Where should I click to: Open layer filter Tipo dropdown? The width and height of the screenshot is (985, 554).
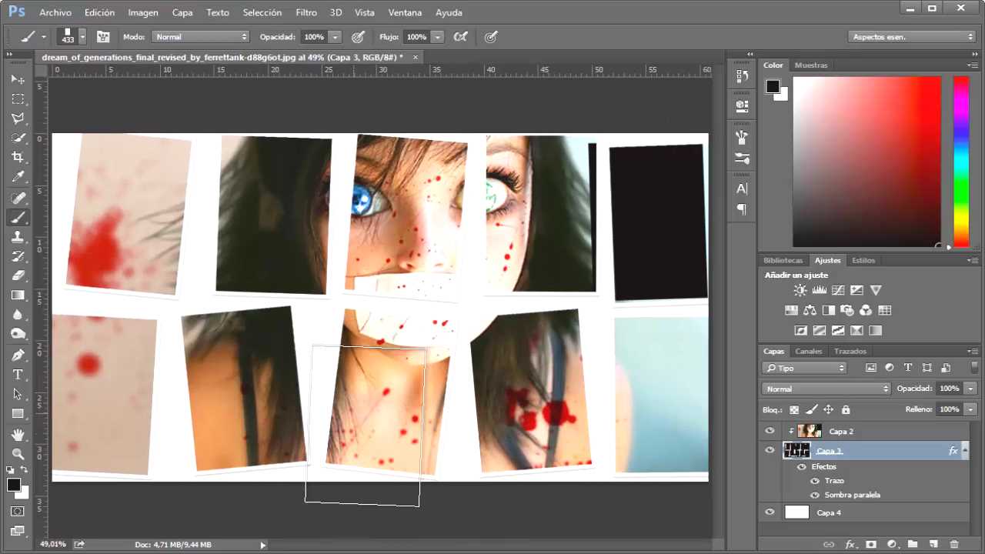(x=804, y=368)
